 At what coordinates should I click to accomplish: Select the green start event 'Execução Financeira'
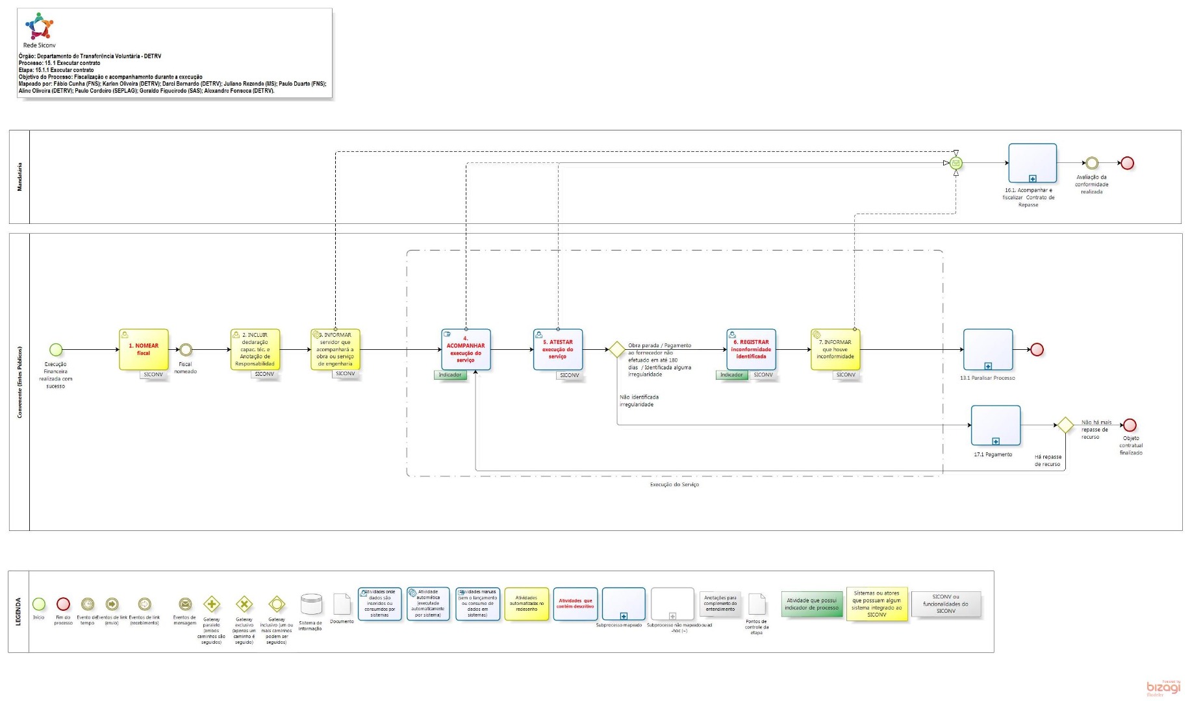click(57, 350)
